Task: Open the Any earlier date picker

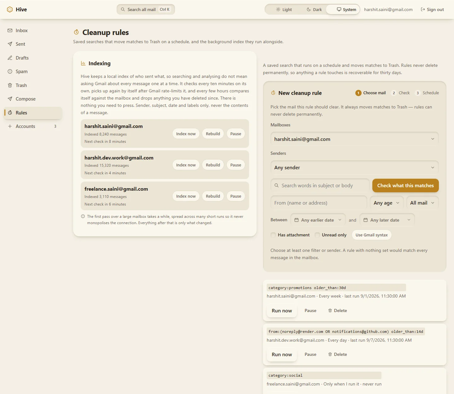Action: [318, 220]
